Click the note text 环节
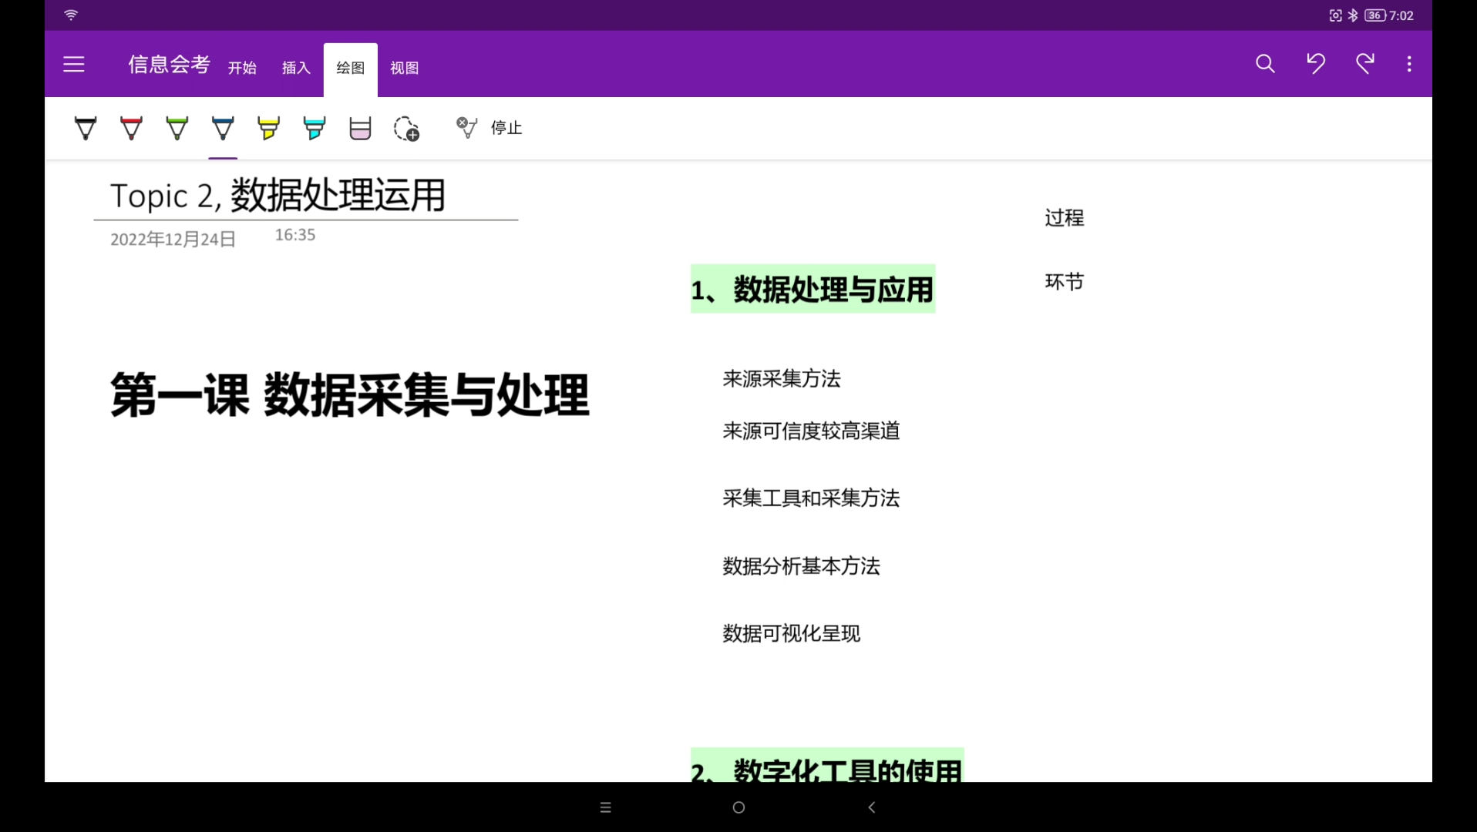 pyautogui.click(x=1065, y=282)
